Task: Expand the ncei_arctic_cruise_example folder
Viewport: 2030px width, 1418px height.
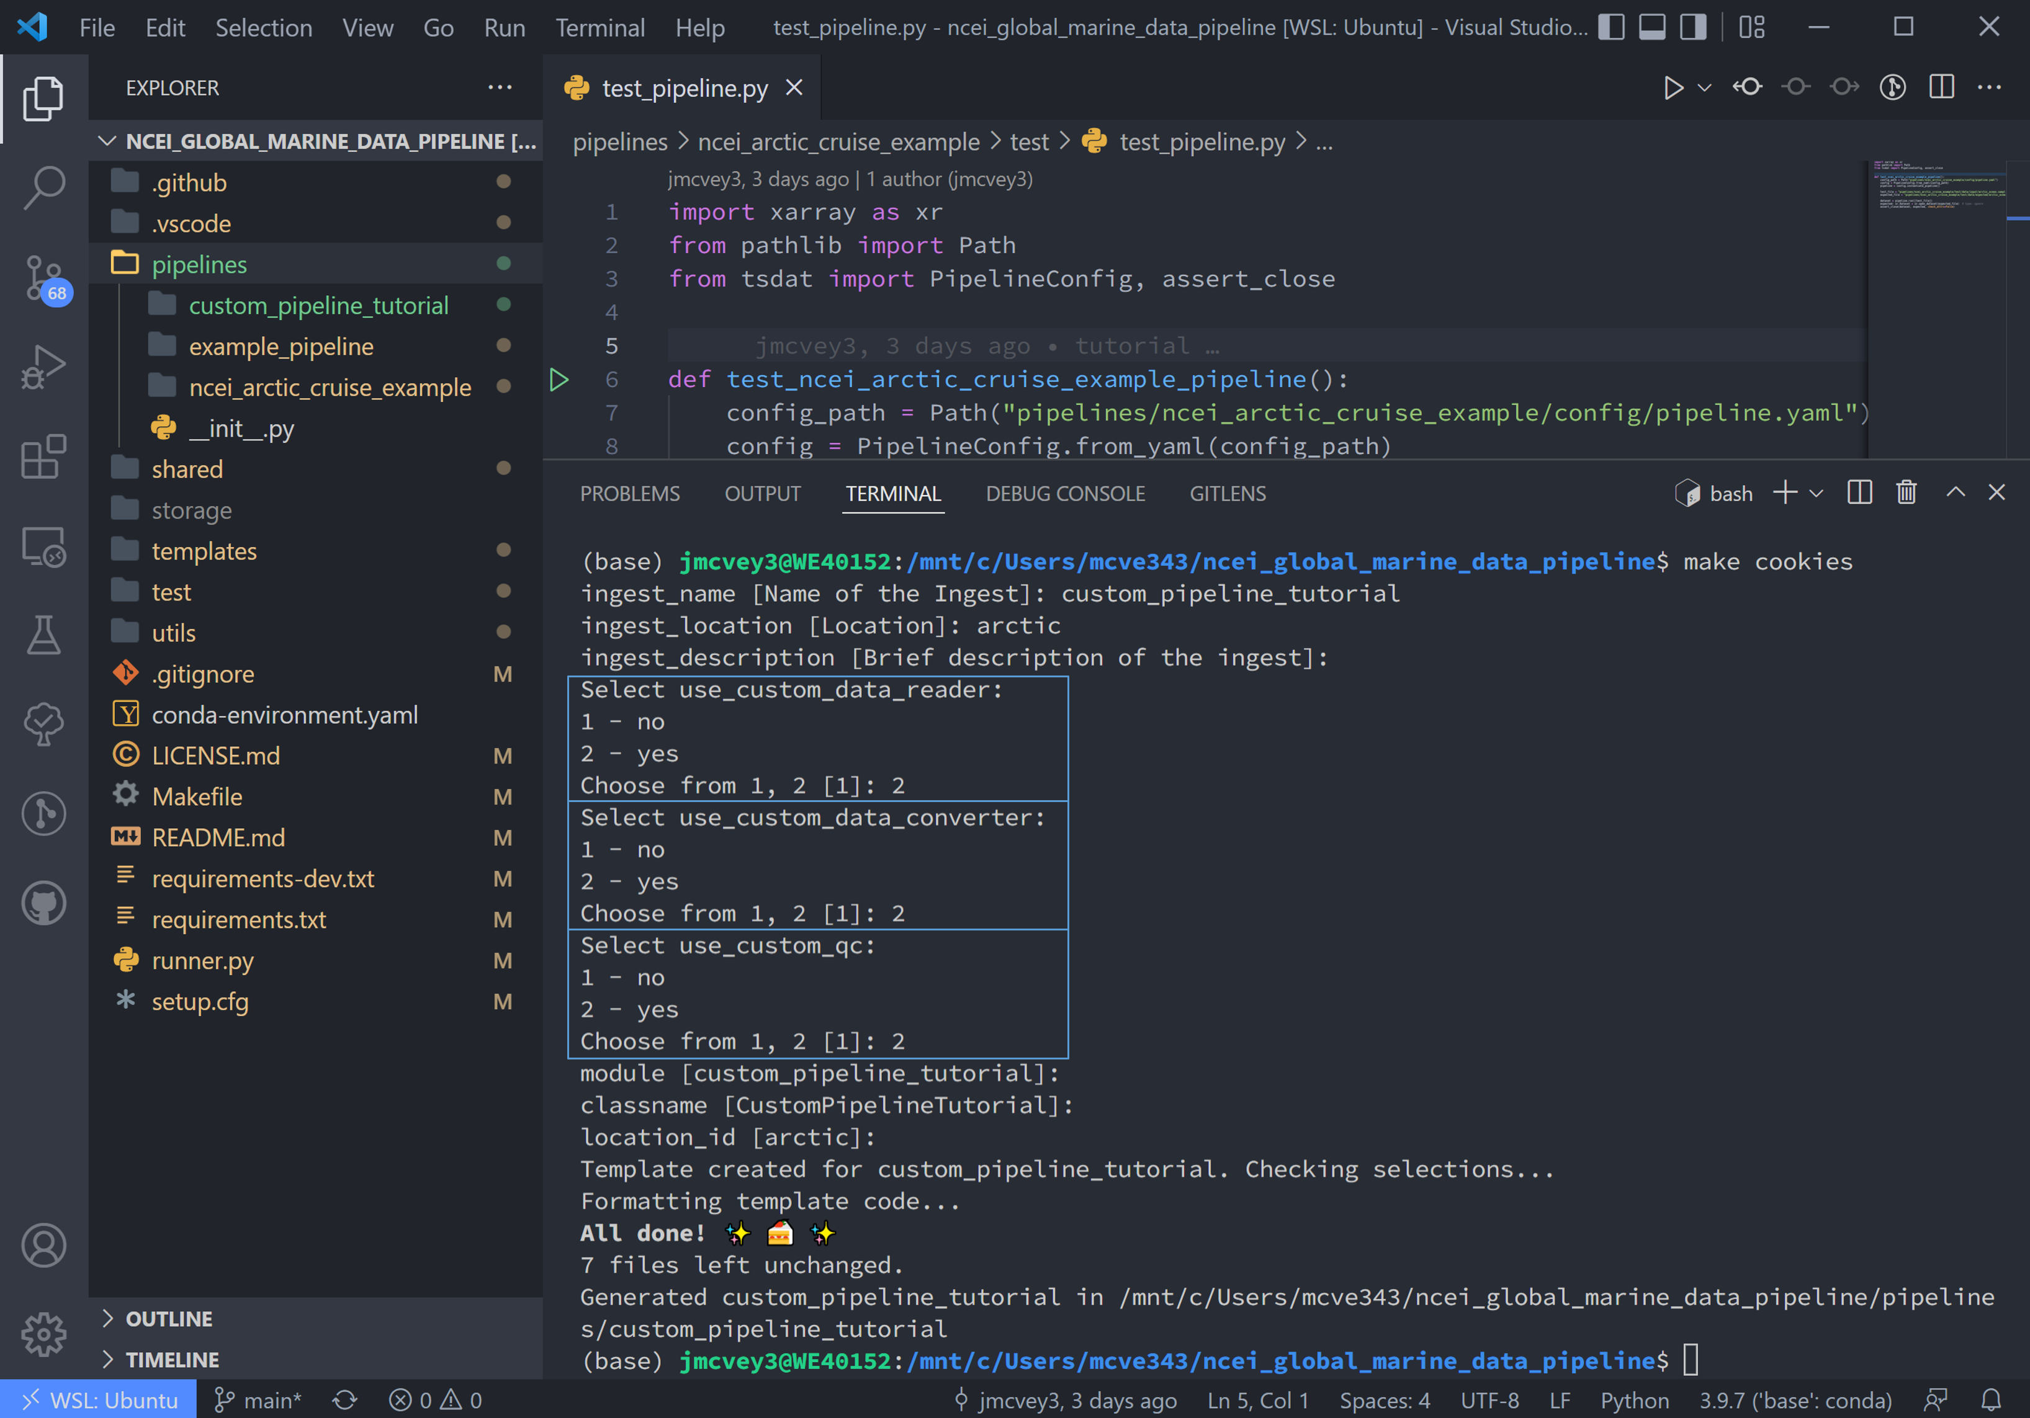Action: pyautogui.click(x=316, y=387)
